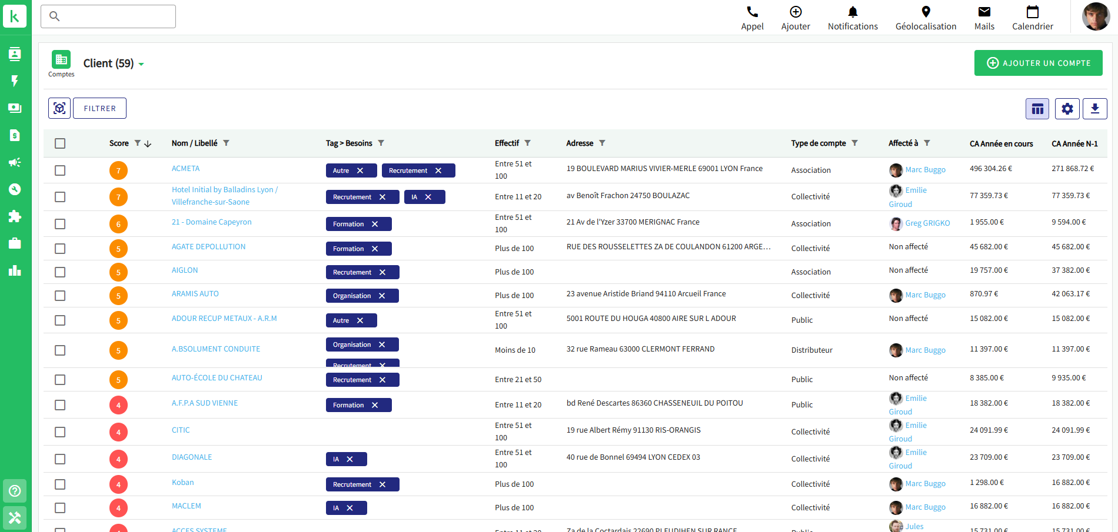Viewport: 1118px width, 532px height.
Task: Check the ACMETA row checkbox
Action: tap(60, 170)
